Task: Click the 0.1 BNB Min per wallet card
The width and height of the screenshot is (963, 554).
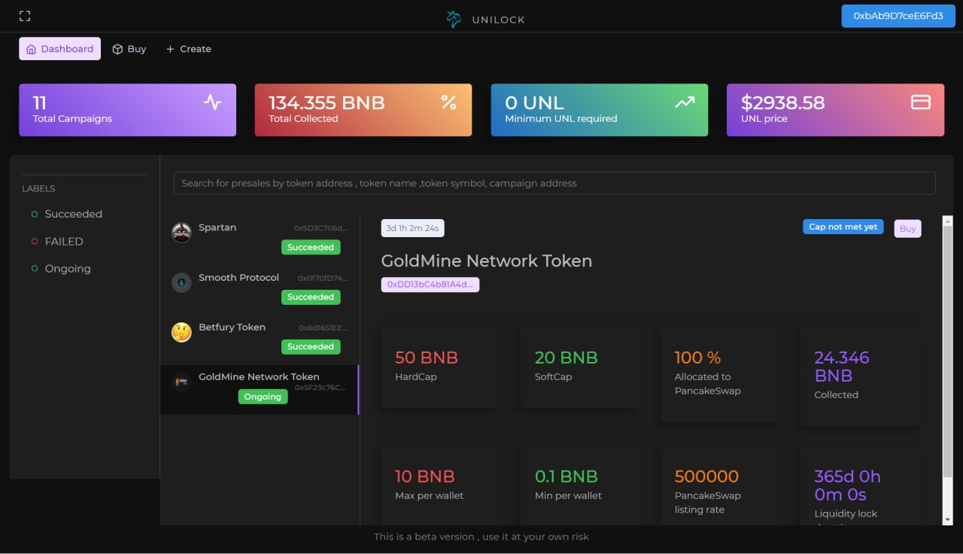Action: tap(581, 486)
